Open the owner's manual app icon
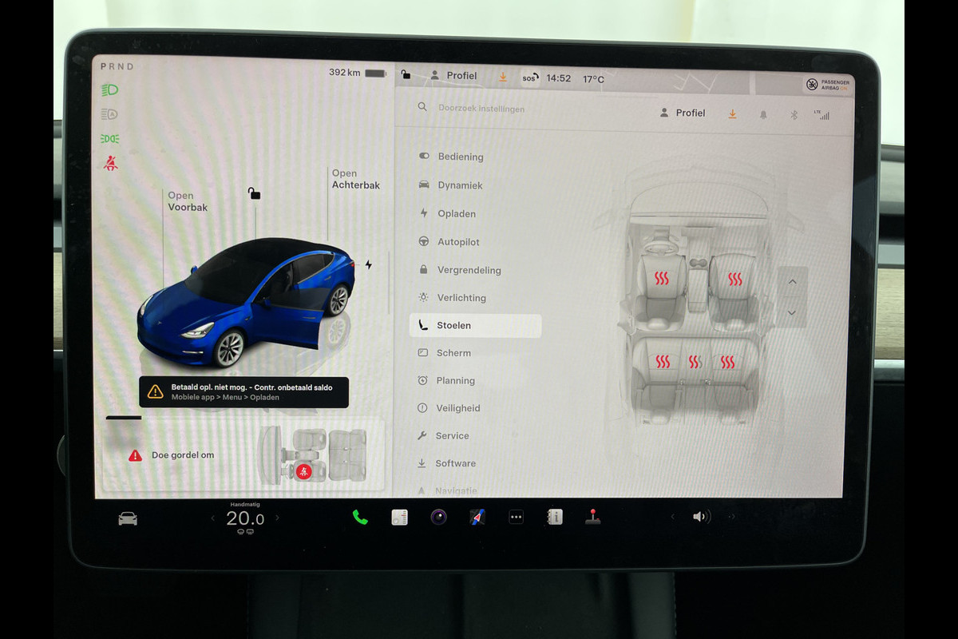This screenshot has width=958, height=639. [554, 518]
